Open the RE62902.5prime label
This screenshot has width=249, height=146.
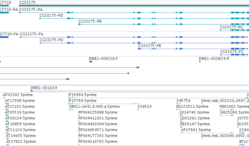click(234, 107)
